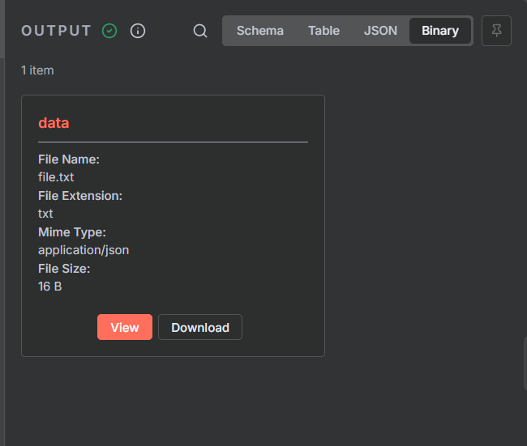Click the application/json mime type value
The image size is (527, 446).
(84, 249)
